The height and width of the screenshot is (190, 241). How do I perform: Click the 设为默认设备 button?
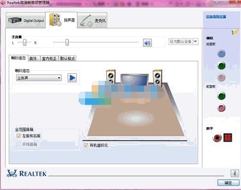pyautogui.click(x=181, y=41)
